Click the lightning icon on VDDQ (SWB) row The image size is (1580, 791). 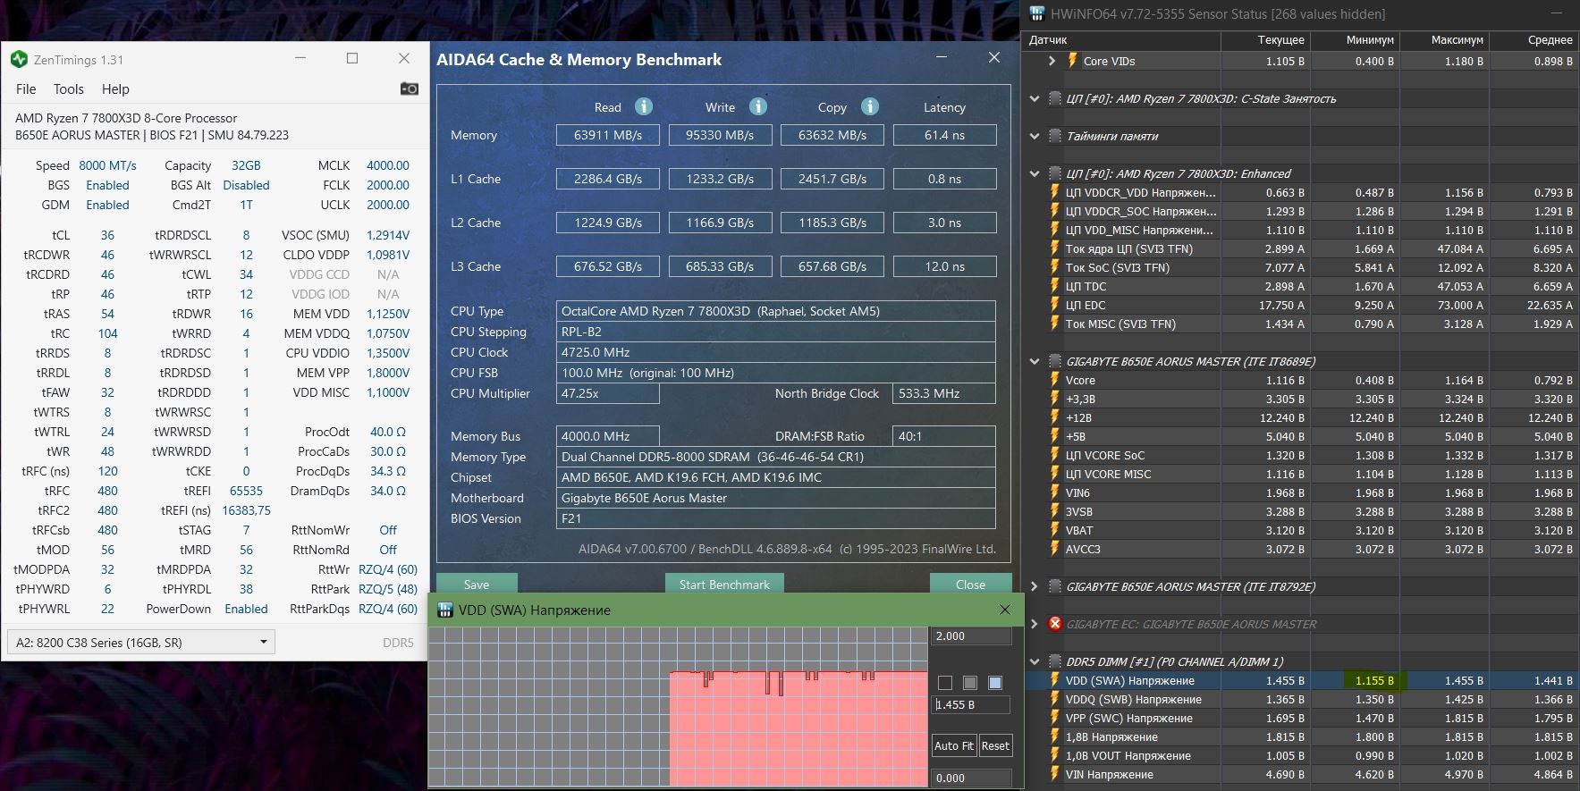[x=1055, y=699]
